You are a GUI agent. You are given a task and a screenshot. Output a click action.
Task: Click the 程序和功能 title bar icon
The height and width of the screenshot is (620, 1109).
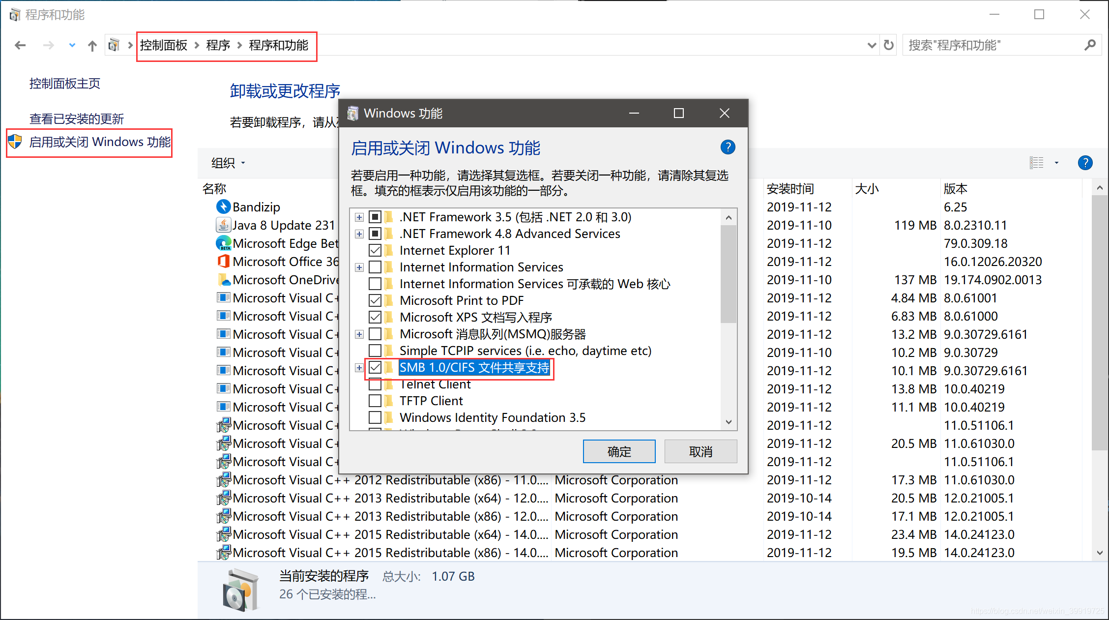[x=15, y=15]
